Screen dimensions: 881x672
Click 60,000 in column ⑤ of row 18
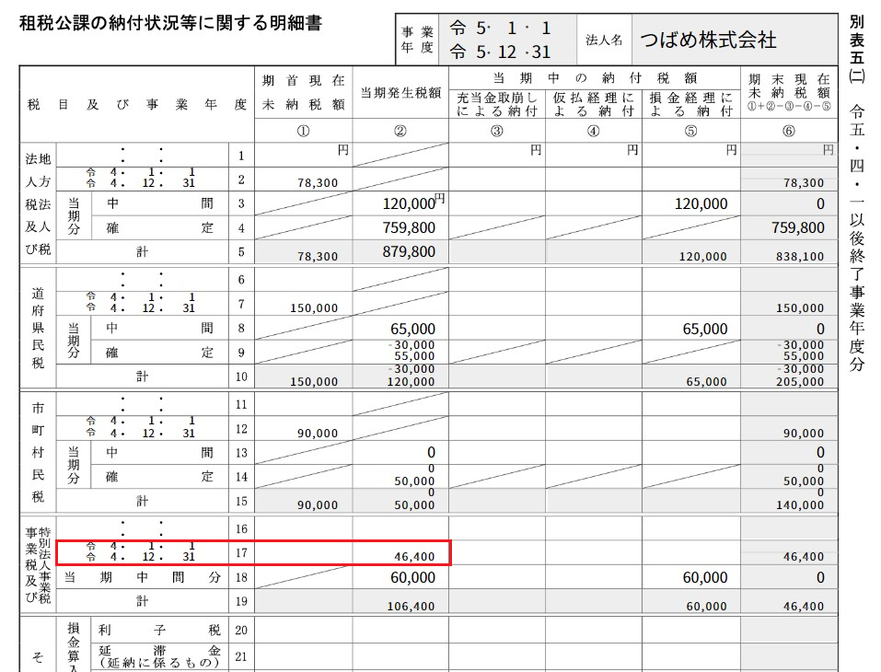pos(705,577)
